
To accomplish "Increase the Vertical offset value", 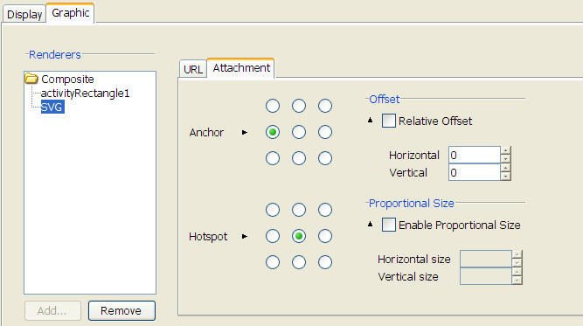I will pos(506,168).
